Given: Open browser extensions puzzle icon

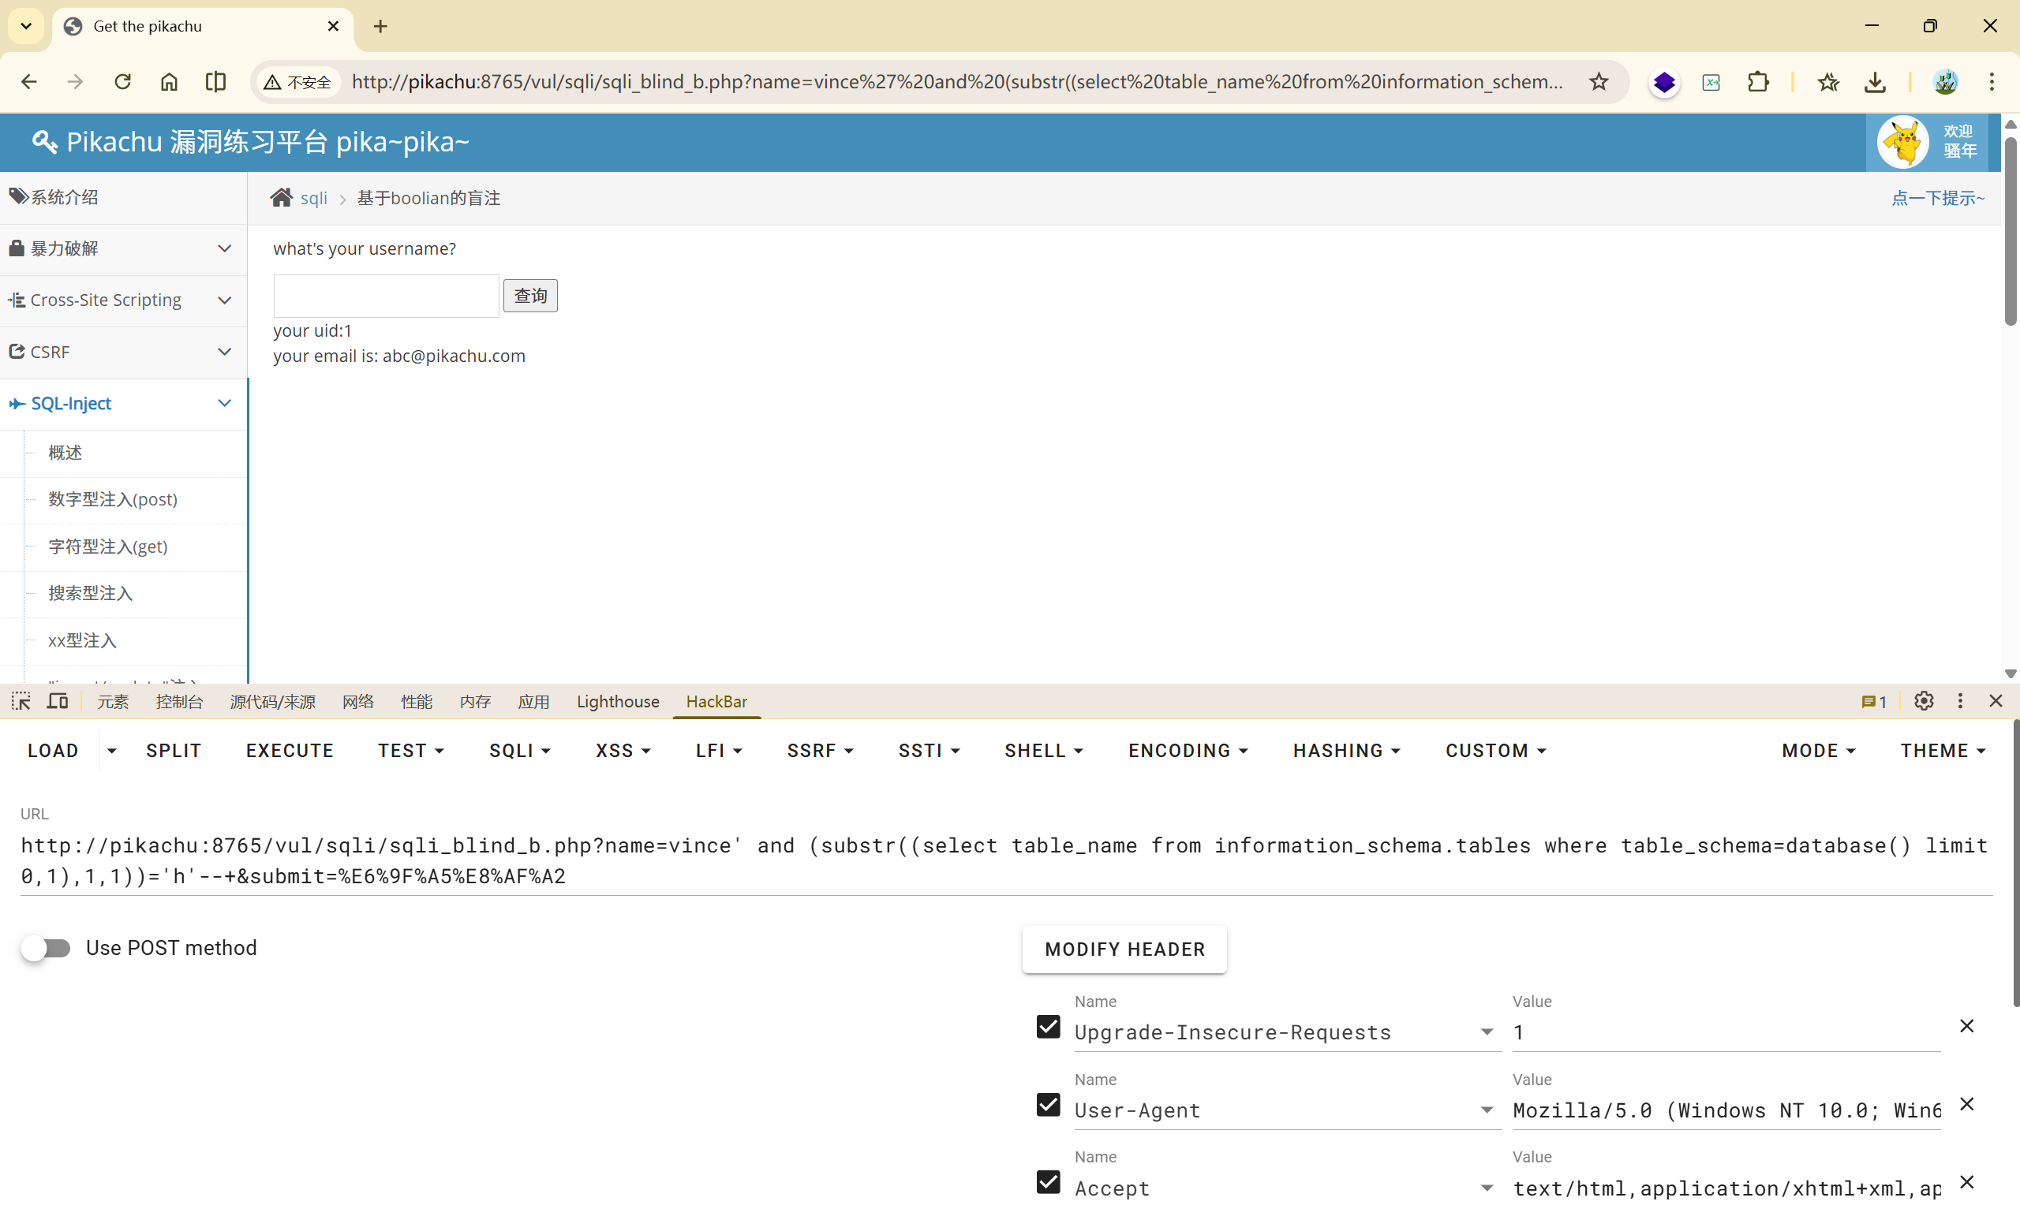Looking at the screenshot, I should pyautogui.click(x=1758, y=82).
